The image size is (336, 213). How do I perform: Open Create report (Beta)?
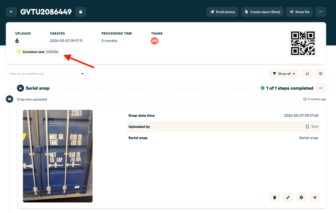262,12
